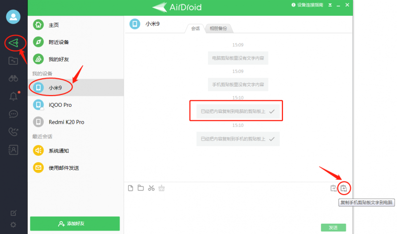This screenshot has height=234, width=397.
Task: Click the 添加好友 add friend button
Action: [75, 224]
